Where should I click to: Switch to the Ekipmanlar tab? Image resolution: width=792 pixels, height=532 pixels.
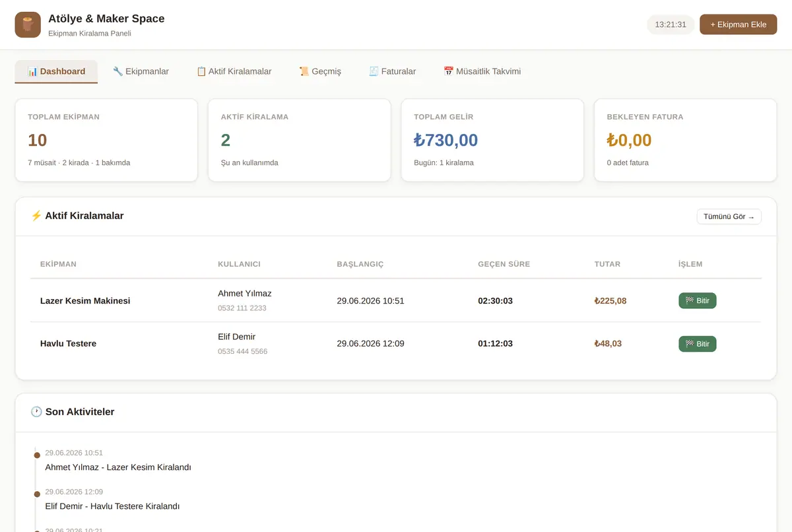(141, 71)
